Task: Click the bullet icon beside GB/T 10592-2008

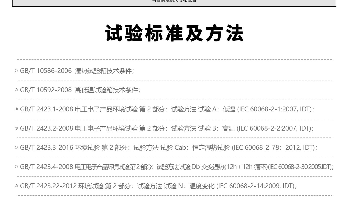Action: click(x=16, y=90)
